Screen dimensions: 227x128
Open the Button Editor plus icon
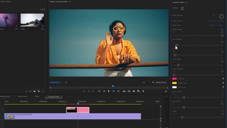point(166,91)
